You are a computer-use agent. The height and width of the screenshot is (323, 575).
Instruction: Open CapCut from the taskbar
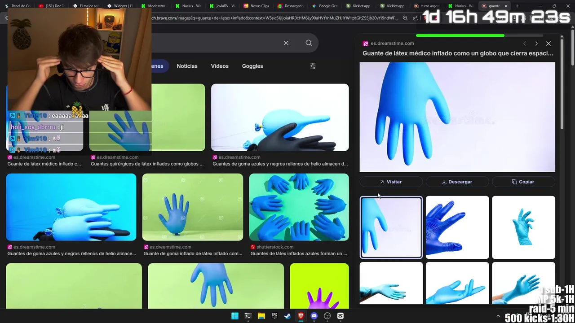pyautogui.click(x=341, y=316)
